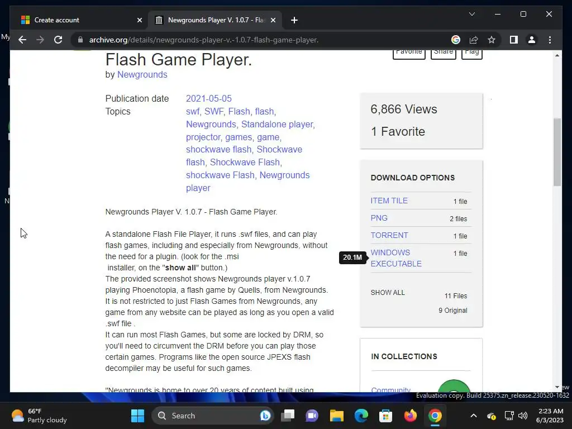Open Task View on taskbar
The height and width of the screenshot is (429, 572).
288,416
